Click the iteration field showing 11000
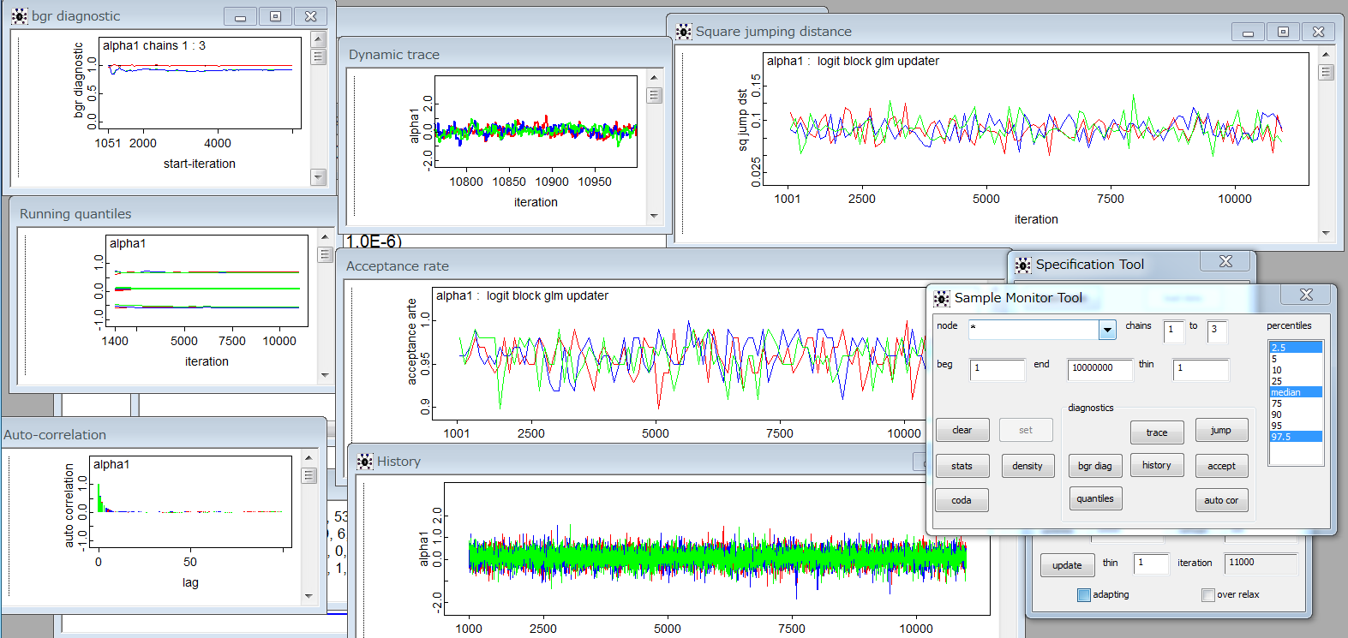1348x638 pixels. click(1261, 563)
